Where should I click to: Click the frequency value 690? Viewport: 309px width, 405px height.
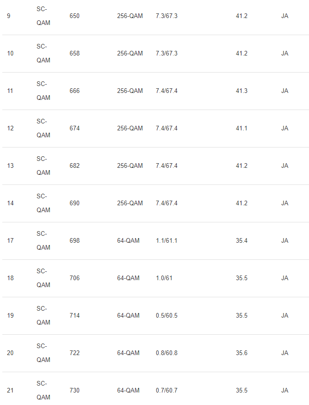pos(74,203)
